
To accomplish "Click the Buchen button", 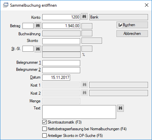I will (132, 25).
